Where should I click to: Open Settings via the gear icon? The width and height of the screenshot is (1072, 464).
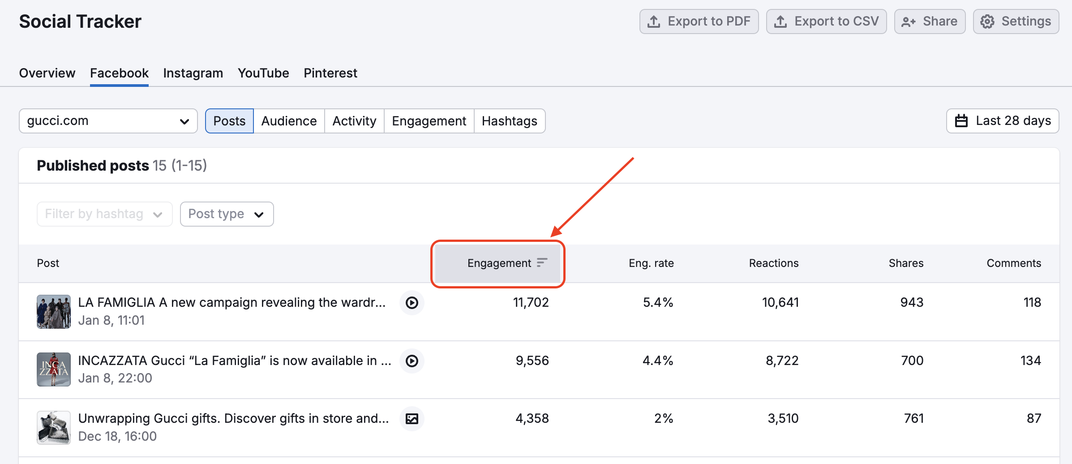(x=986, y=21)
